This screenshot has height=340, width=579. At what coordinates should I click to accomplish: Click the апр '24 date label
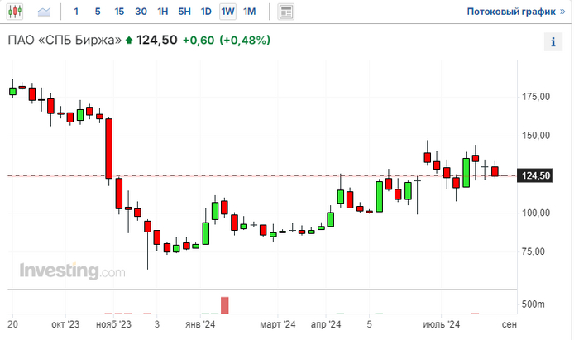[326, 324]
